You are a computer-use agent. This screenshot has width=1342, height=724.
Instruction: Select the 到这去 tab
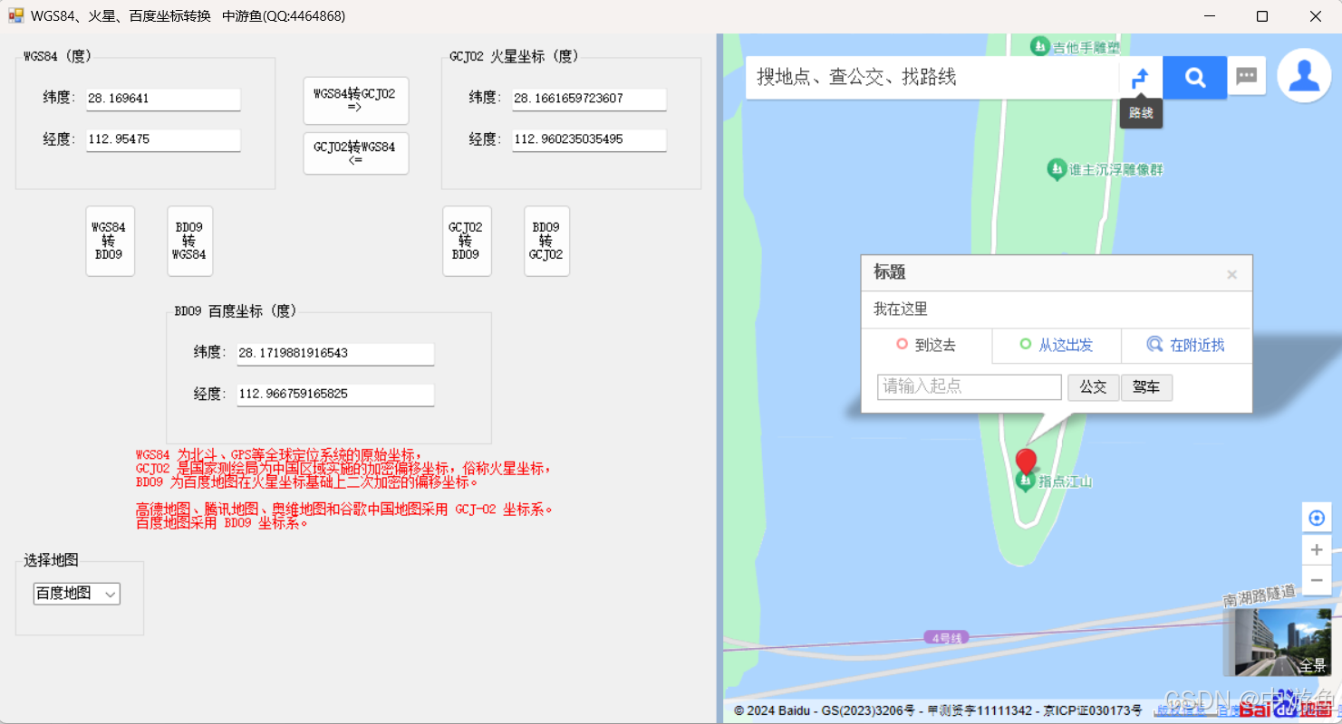(926, 345)
